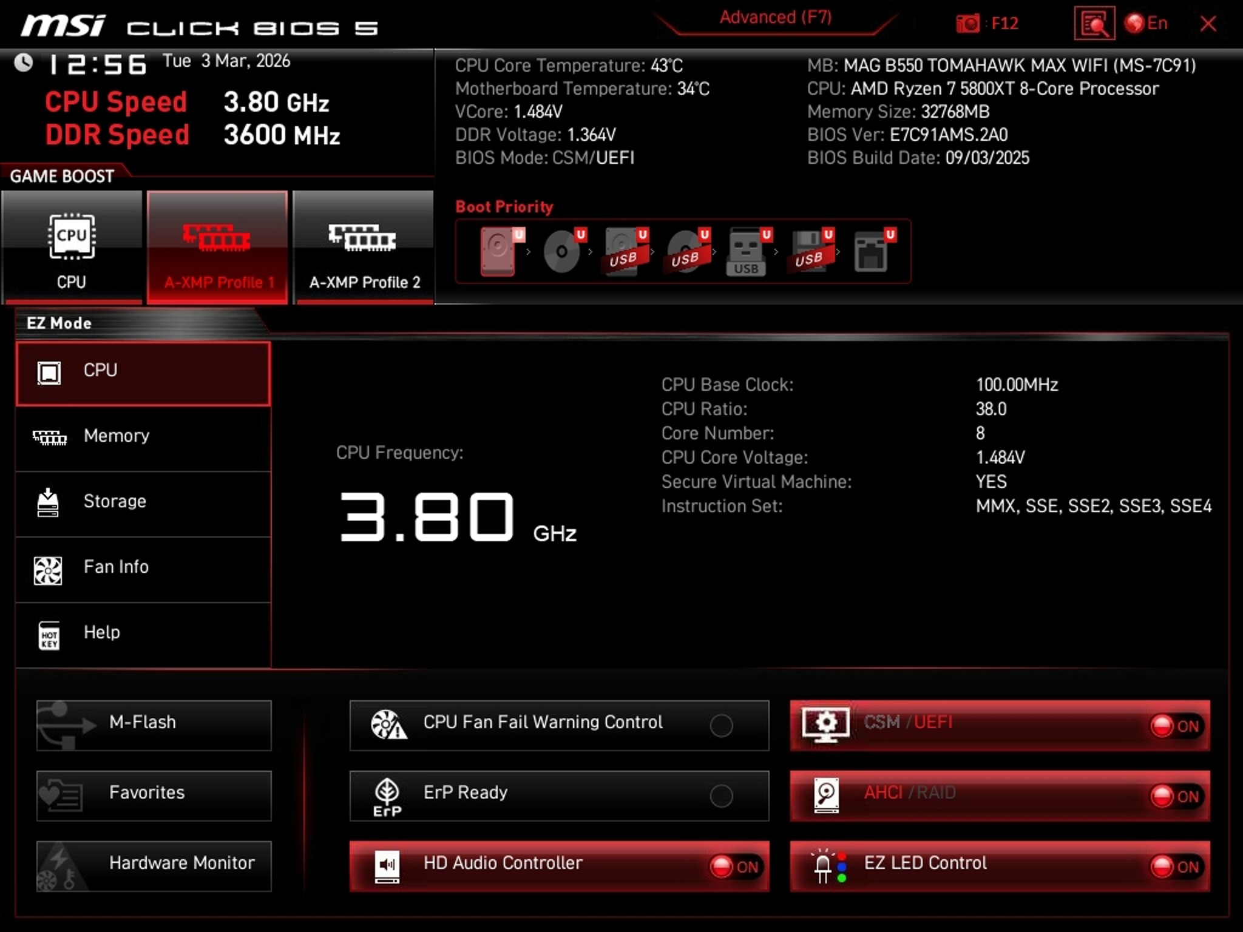Click the CPU Core Temperature 43°C reading
Viewport: 1243px width, 932px height.
coord(569,66)
